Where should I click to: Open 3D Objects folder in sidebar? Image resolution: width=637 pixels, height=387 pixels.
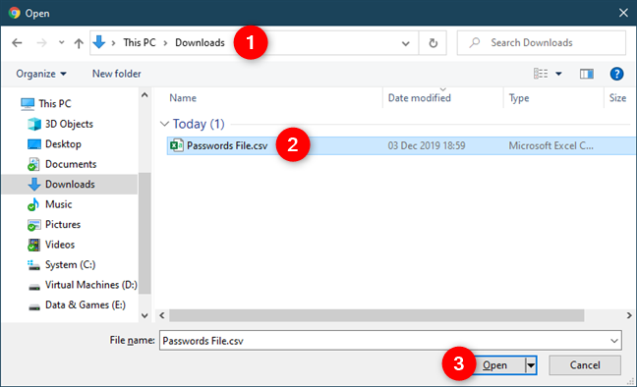(69, 124)
